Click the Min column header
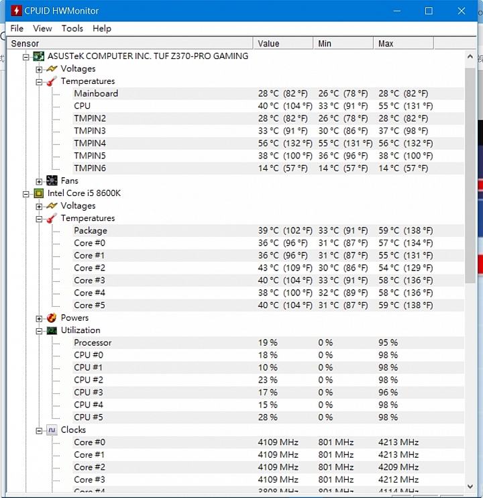Image resolution: width=483 pixels, height=498 pixels. tap(343, 44)
